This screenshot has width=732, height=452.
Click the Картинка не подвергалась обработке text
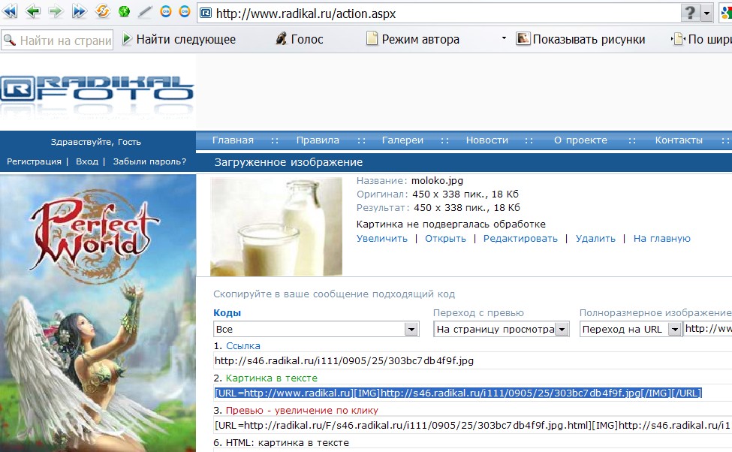click(451, 224)
